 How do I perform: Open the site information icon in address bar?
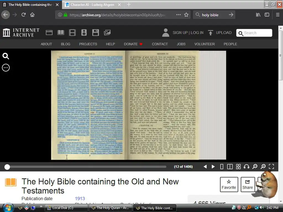60,15
